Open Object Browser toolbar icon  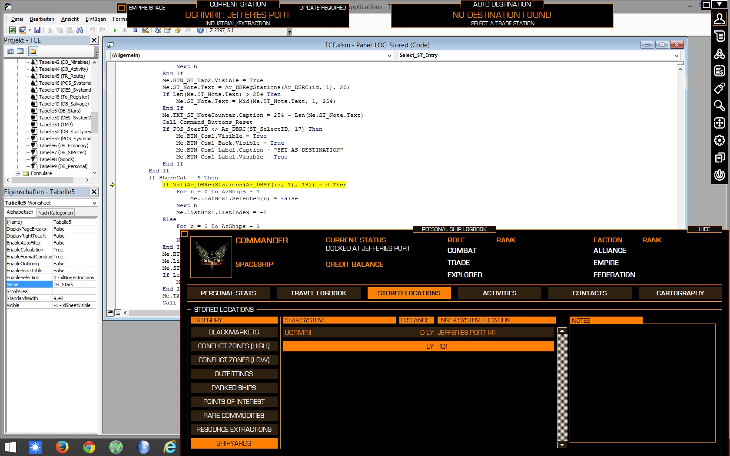177,30
